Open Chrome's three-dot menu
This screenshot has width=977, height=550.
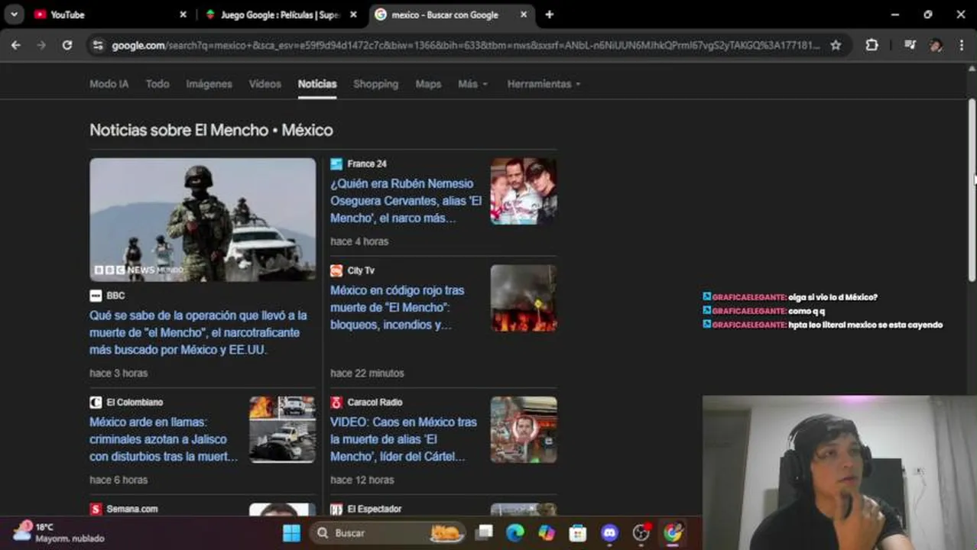(962, 45)
